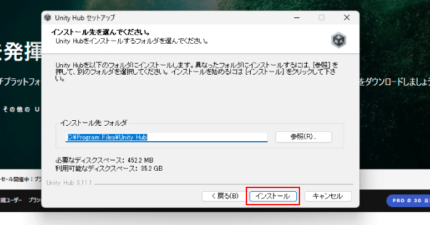Maximize the Unity Hub setup window

[x=322, y=17]
